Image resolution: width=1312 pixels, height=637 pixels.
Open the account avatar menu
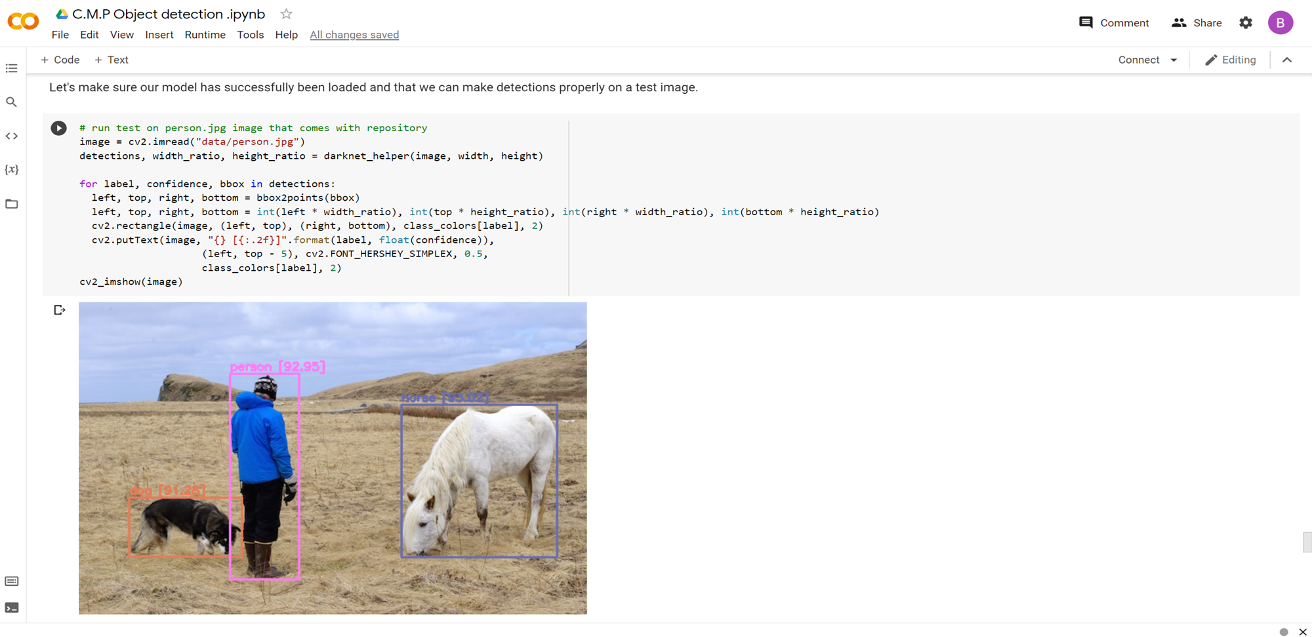(x=1281, y=22)
